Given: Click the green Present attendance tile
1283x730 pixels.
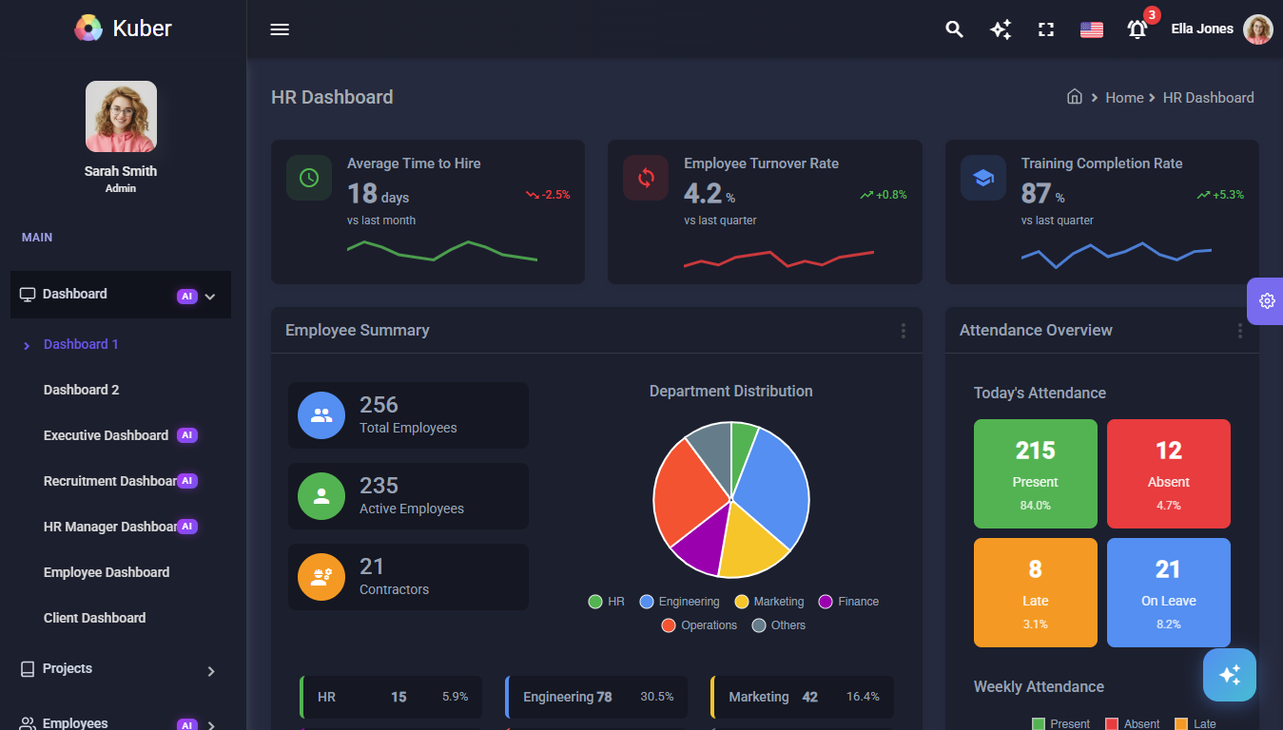Looking at the screenshot, I should coord(1036,473).
